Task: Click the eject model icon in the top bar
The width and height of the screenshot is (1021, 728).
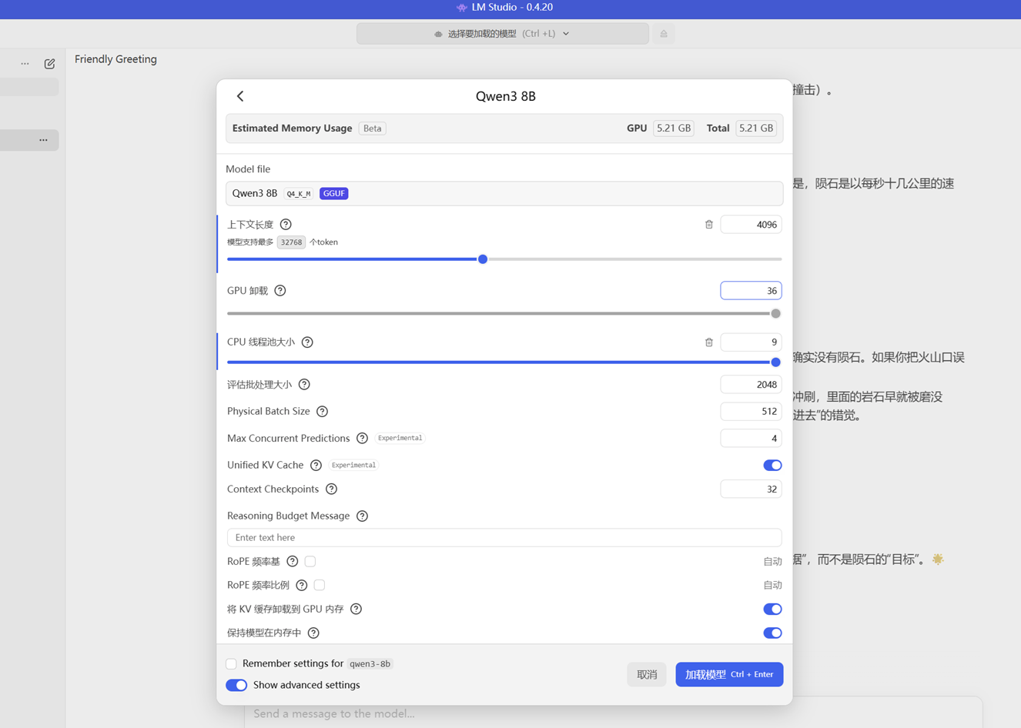Action: click(x=664, y=34)
